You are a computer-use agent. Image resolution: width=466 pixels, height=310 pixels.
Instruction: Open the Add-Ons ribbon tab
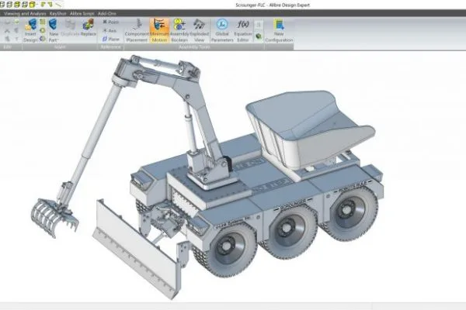(x=107, y=13)
